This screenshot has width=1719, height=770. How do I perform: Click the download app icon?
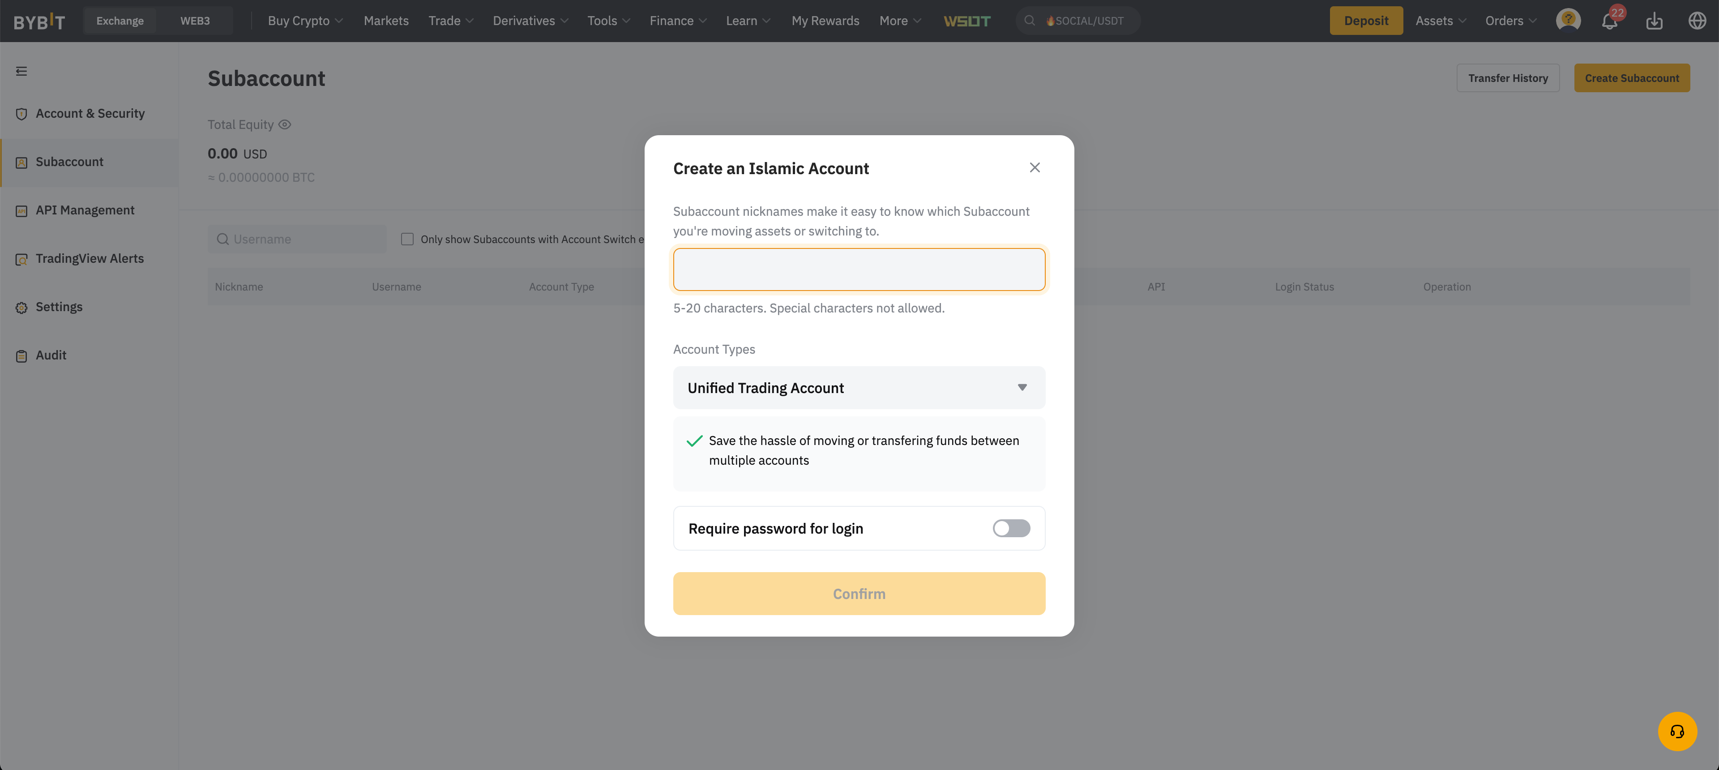click(1654, 21)
